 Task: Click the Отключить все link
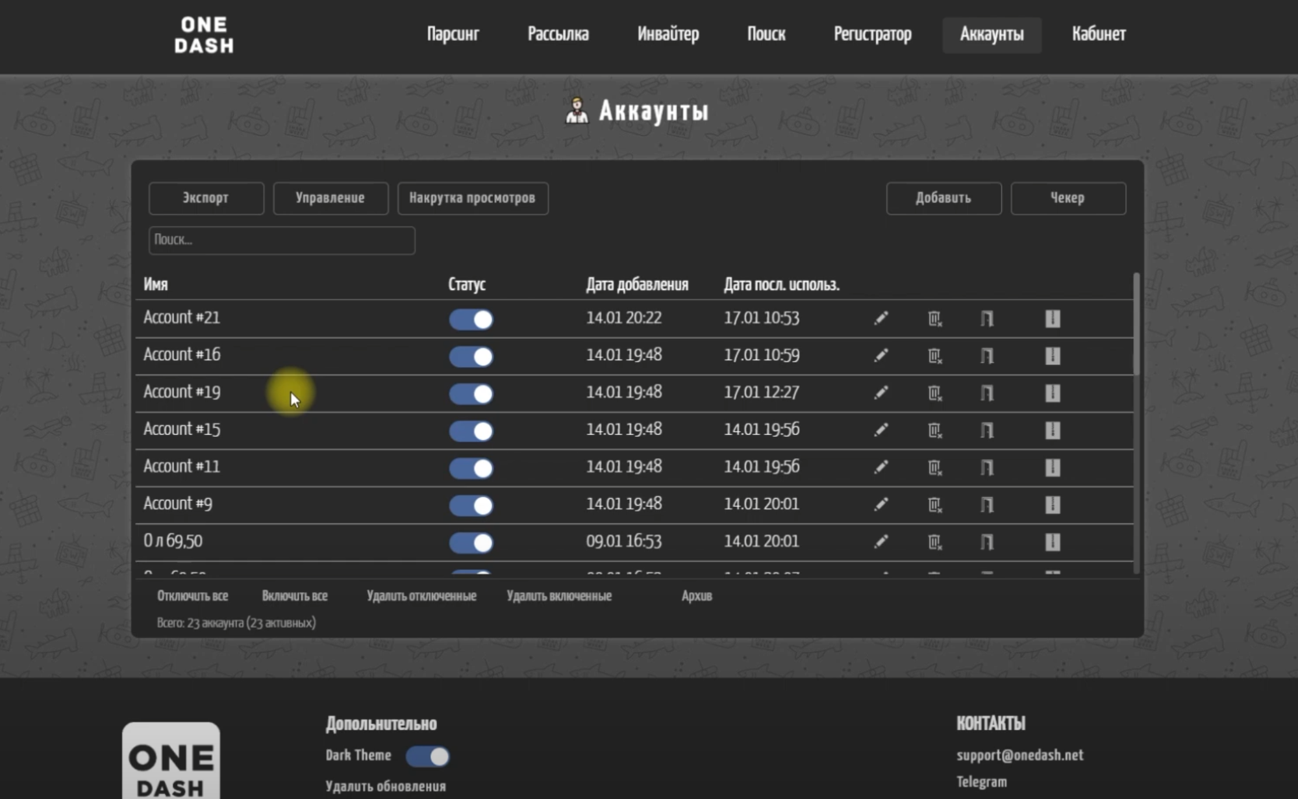(192, 596)
